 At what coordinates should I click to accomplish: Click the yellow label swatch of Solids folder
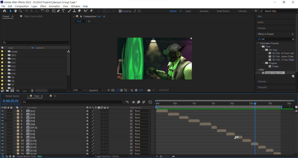[2, 52]
